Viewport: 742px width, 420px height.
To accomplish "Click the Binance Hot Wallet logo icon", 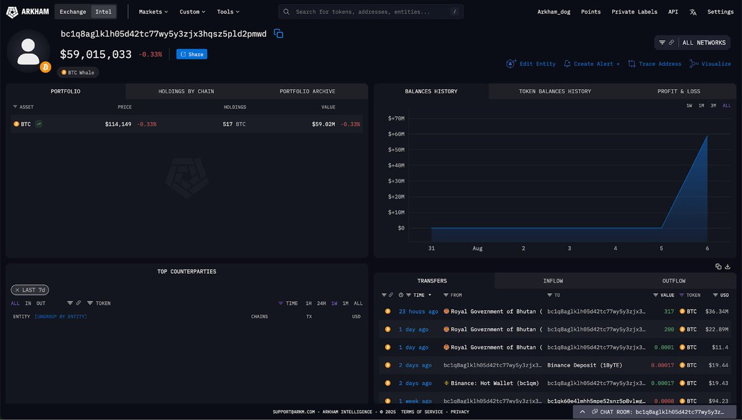I will click(x=446, y=384).
